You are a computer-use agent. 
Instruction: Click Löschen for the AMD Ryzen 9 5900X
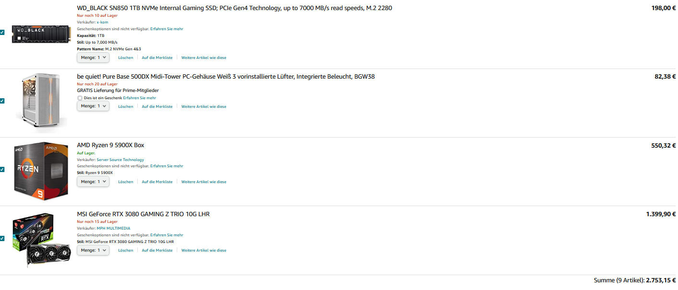pos(126,182)
